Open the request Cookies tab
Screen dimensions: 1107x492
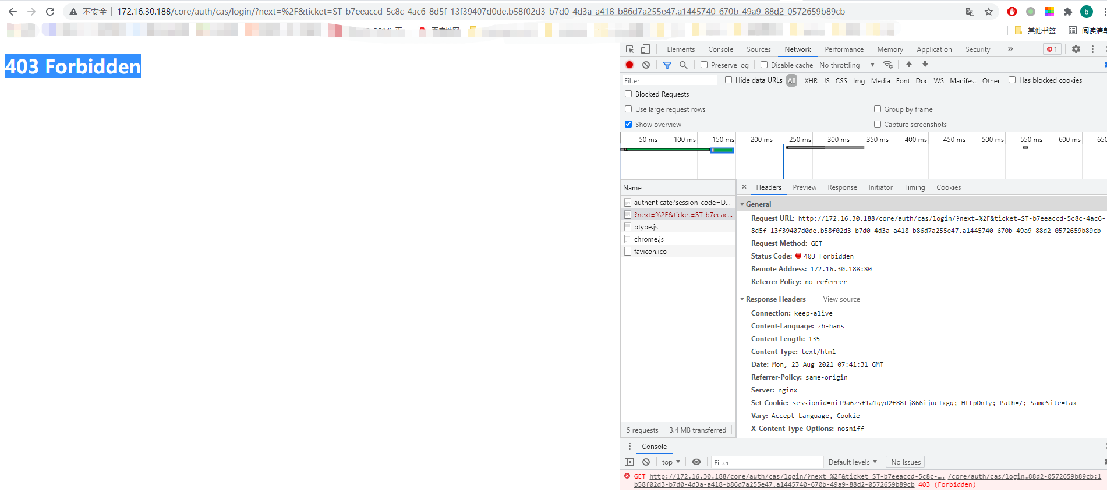tap(949, 187)
